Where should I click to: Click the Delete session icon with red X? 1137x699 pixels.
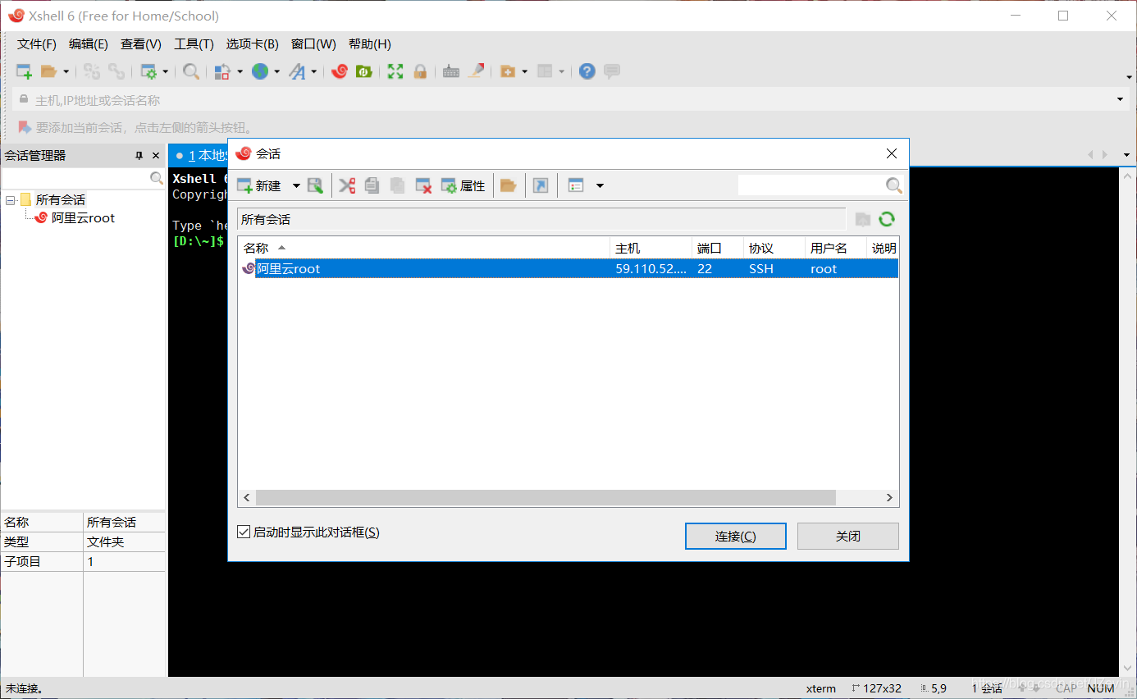[x=423, y=185]
